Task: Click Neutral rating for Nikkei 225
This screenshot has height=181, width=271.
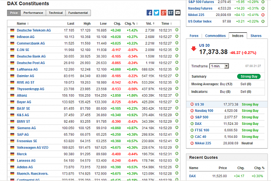Action: (x=247, y=143)
